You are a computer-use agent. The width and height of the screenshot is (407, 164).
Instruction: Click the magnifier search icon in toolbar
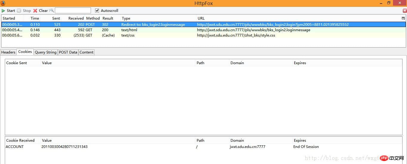click(52, 11)
